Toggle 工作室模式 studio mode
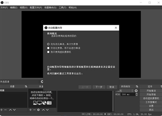 (151, 102)
